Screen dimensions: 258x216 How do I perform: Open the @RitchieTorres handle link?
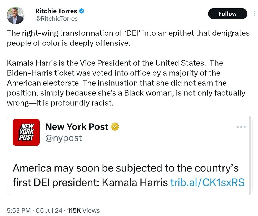(56, 19)
